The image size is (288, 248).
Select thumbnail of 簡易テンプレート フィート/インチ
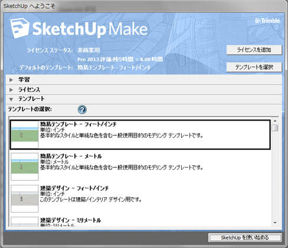tap(25, 134)
